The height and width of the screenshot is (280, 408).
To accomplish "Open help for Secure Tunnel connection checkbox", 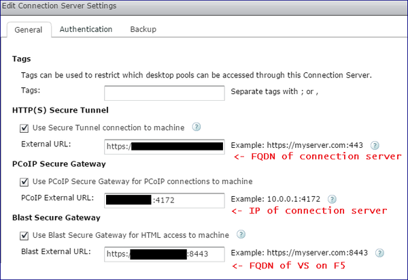I will tap(197, 127).
